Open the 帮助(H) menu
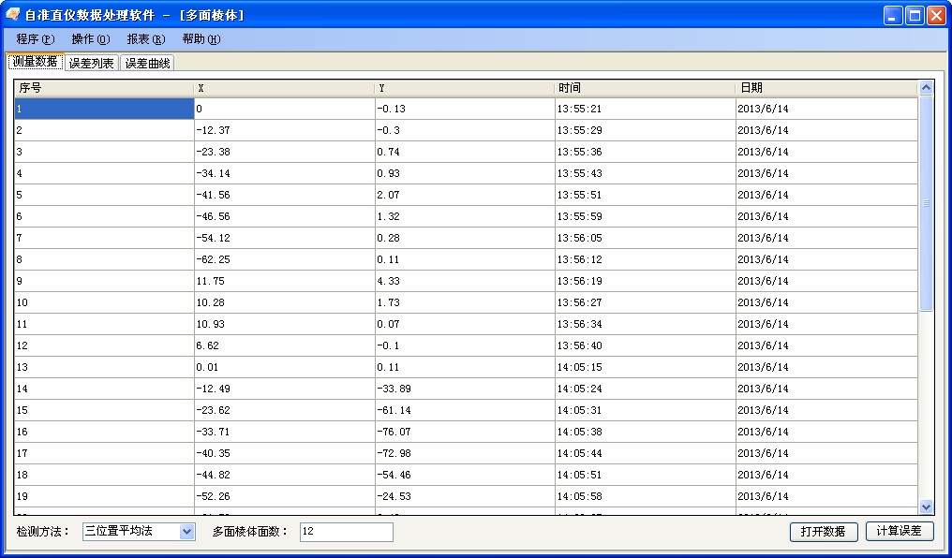Viewport: 952px width, 558px height. [x=198, y=38]
